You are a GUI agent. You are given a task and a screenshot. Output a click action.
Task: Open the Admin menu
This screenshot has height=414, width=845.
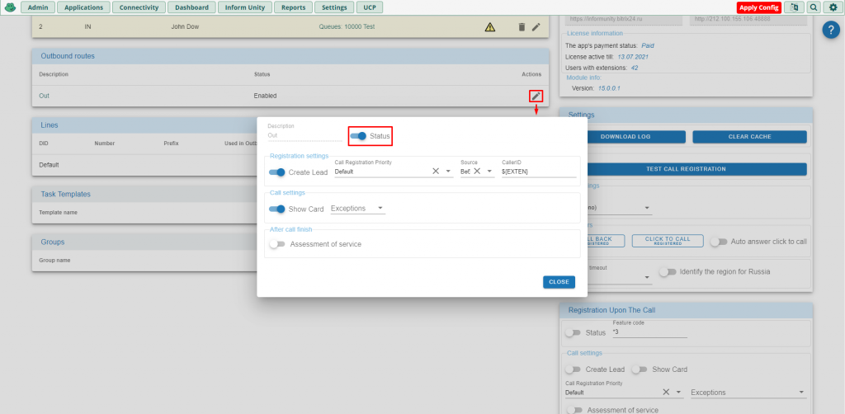[38, 7]
